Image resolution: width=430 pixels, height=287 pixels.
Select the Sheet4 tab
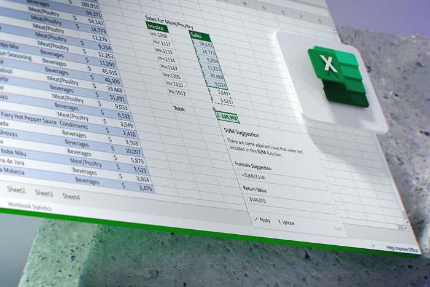[x=71, y=197]
